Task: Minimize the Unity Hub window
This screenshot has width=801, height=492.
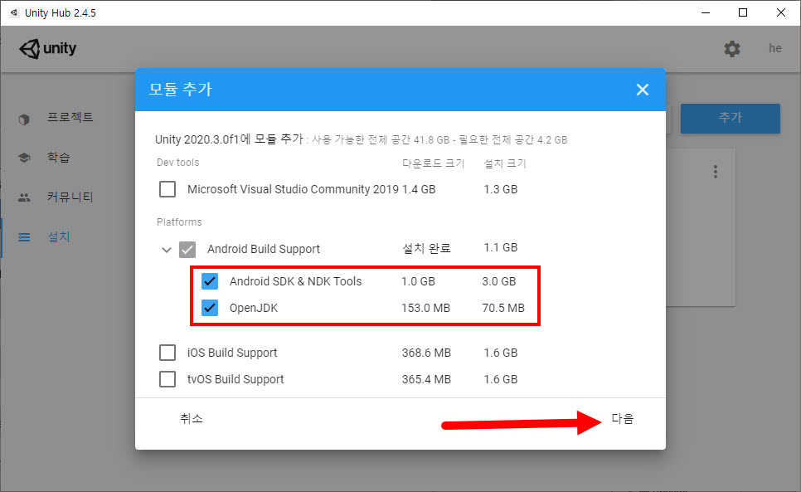Action: tap(706, 12)
